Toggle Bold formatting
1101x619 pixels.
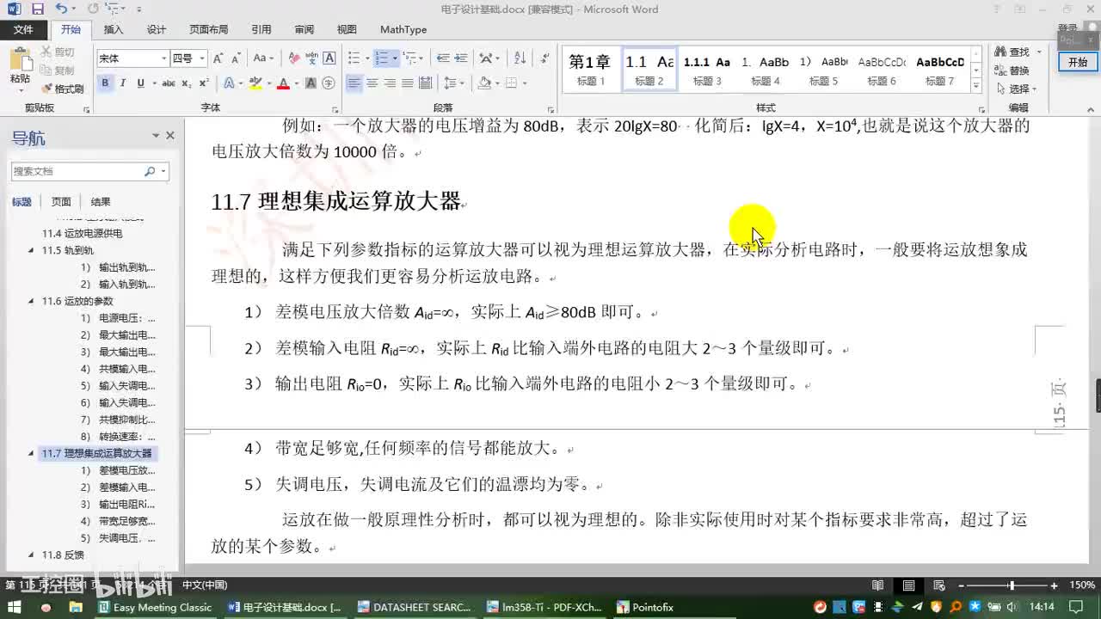tap(105, 83)
